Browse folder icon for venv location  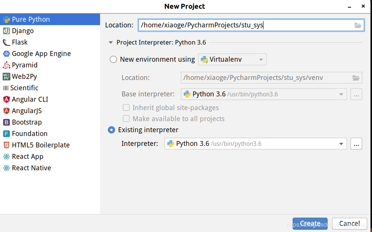[356, 78]
